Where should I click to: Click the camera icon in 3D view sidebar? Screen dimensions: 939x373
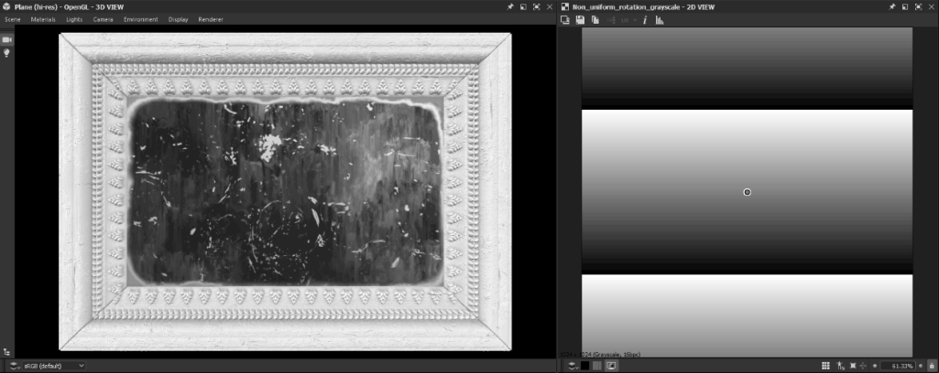click(x=6, y=39)
